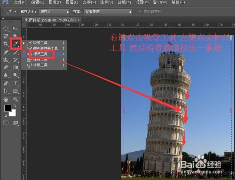Open the 窗口 menu
This screenshot has height=180, width=235.
point(160,2)
